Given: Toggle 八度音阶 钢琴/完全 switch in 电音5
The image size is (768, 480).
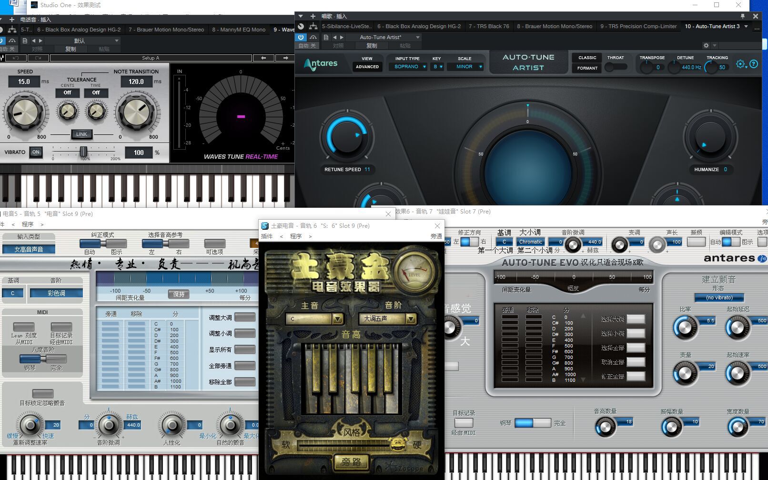Looking at the screenshot, I should click(x=43, y=358).
